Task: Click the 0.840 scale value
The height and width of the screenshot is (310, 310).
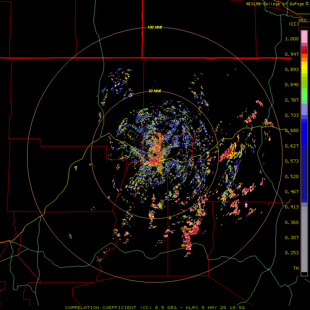Action: pos(292,85)
